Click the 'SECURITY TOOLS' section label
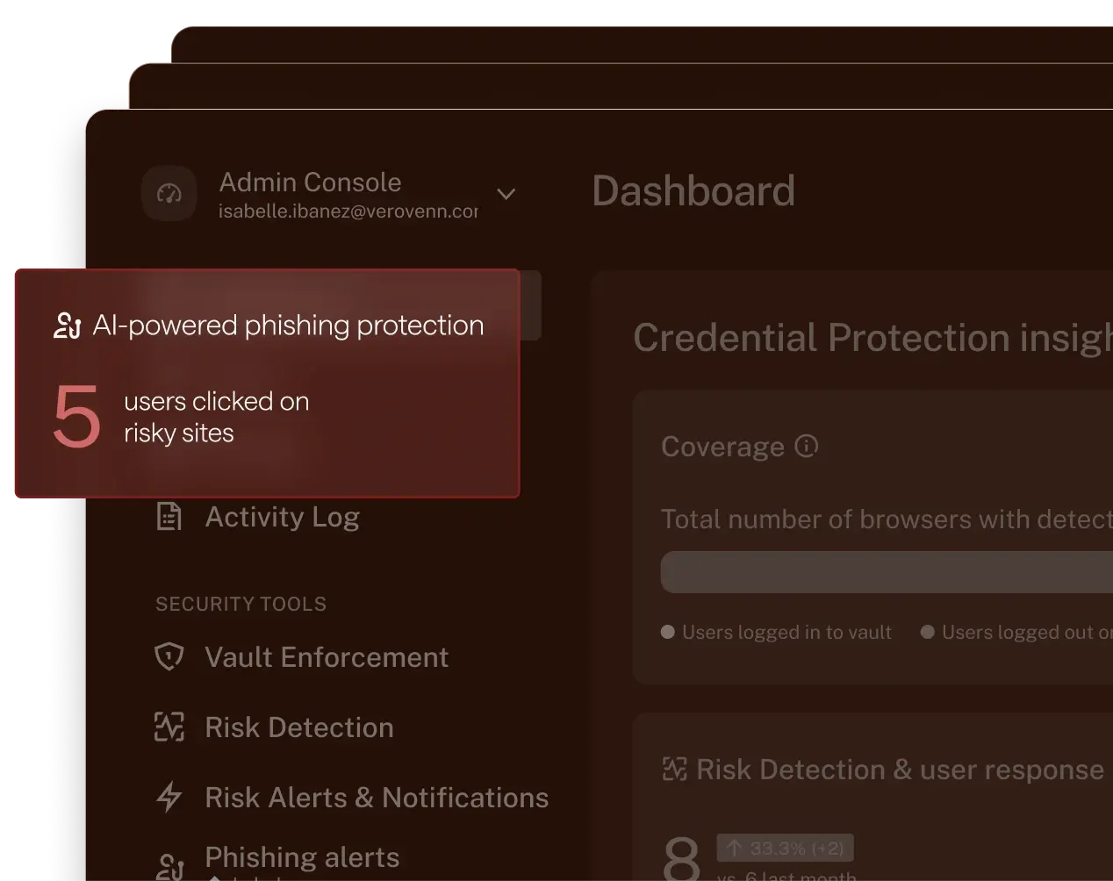Image resolution: width=1113 pixels, height=881 pixels. 241,604
